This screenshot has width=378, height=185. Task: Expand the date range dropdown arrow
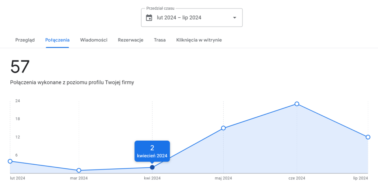(x=234, y=18)
